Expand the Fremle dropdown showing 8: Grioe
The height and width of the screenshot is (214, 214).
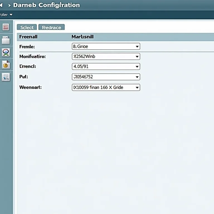pyautogui.click(x=106, y=47)
